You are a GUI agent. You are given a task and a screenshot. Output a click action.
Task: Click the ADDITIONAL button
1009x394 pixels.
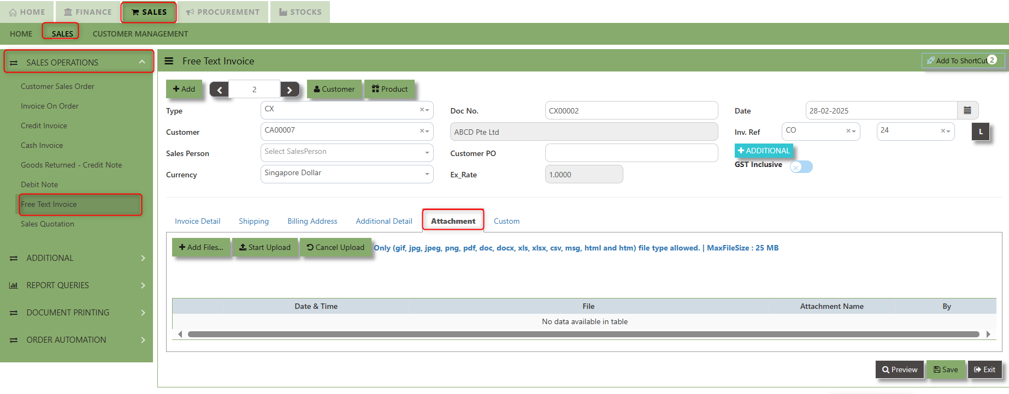pos(763,151)
